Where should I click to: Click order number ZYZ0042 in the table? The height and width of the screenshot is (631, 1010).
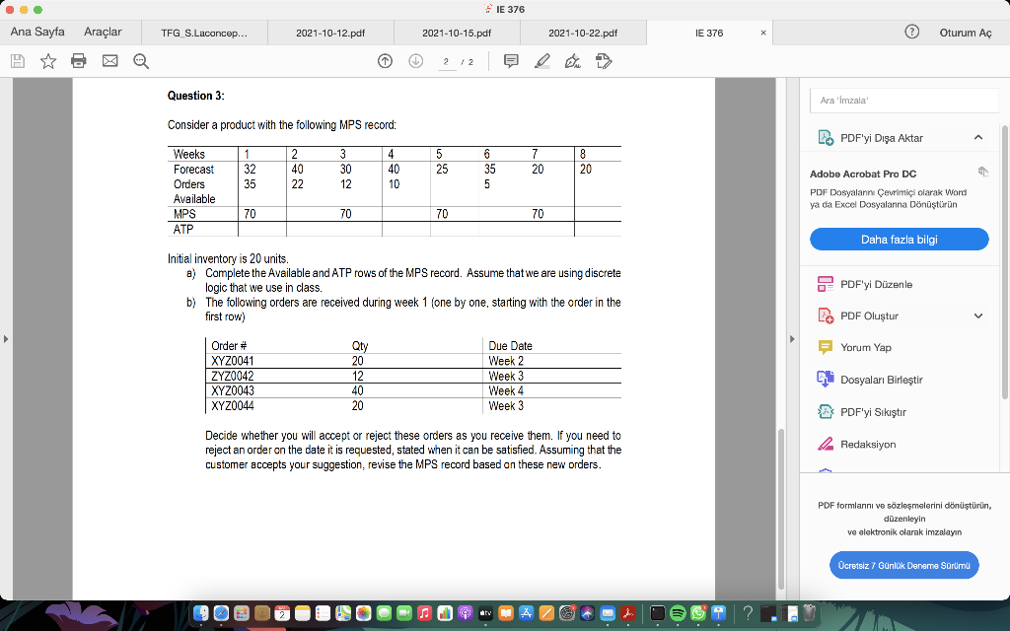(233, 376)
